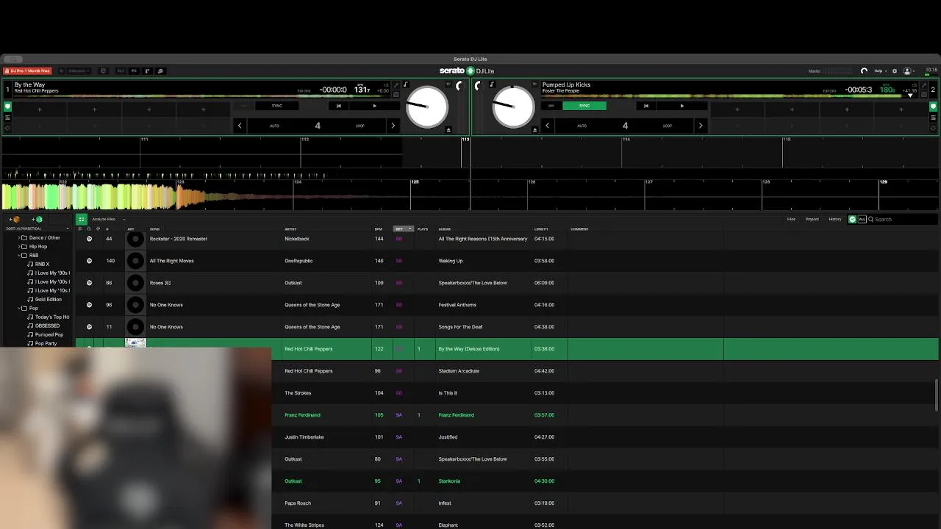Viewport: 941px width, 529px height.
Task: Click the play button on deck 2
Action: coord(681,106)
